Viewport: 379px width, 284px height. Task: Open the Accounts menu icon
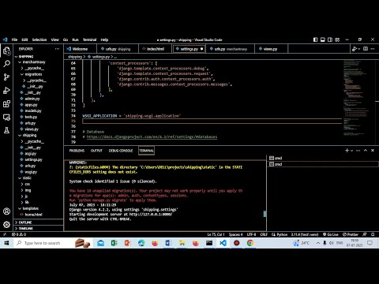pyautogui.click(x=6, y=211)
